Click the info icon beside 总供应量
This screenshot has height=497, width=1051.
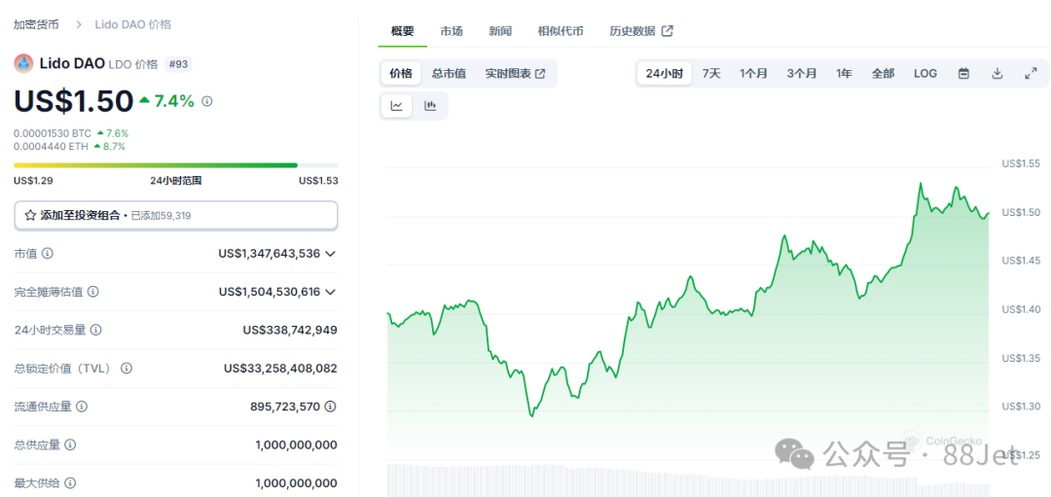[x=70, y=444]
